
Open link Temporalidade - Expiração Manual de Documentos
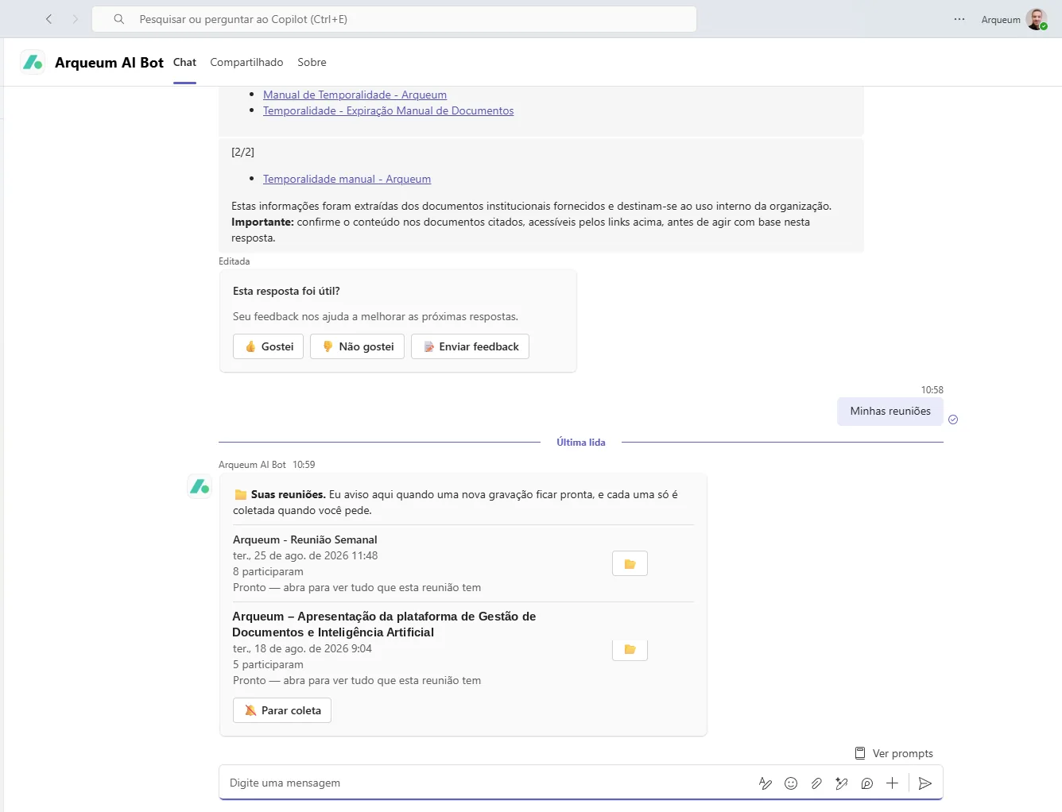pos(388,110)
